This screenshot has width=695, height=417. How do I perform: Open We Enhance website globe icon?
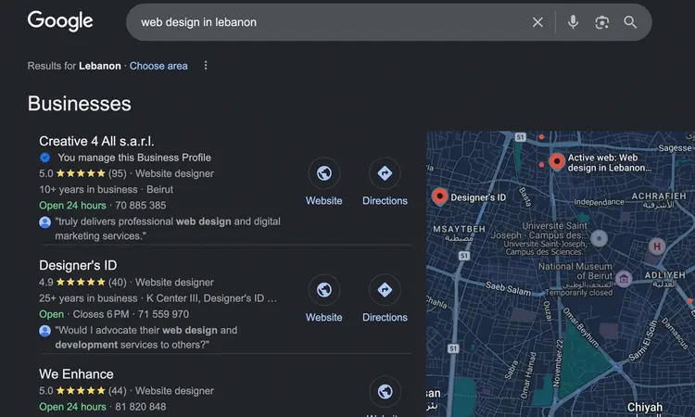385,390
